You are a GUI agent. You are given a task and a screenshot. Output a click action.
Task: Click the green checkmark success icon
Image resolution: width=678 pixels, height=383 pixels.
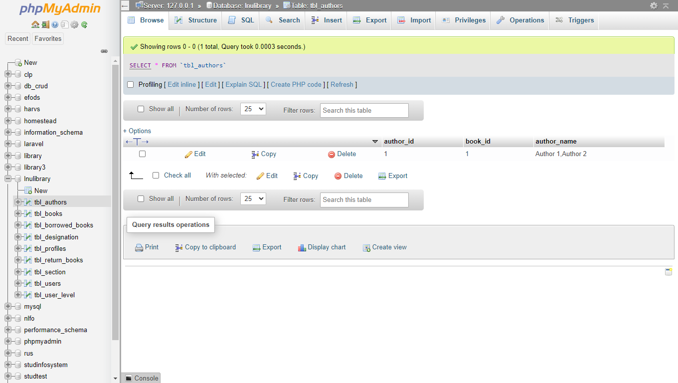134,47
